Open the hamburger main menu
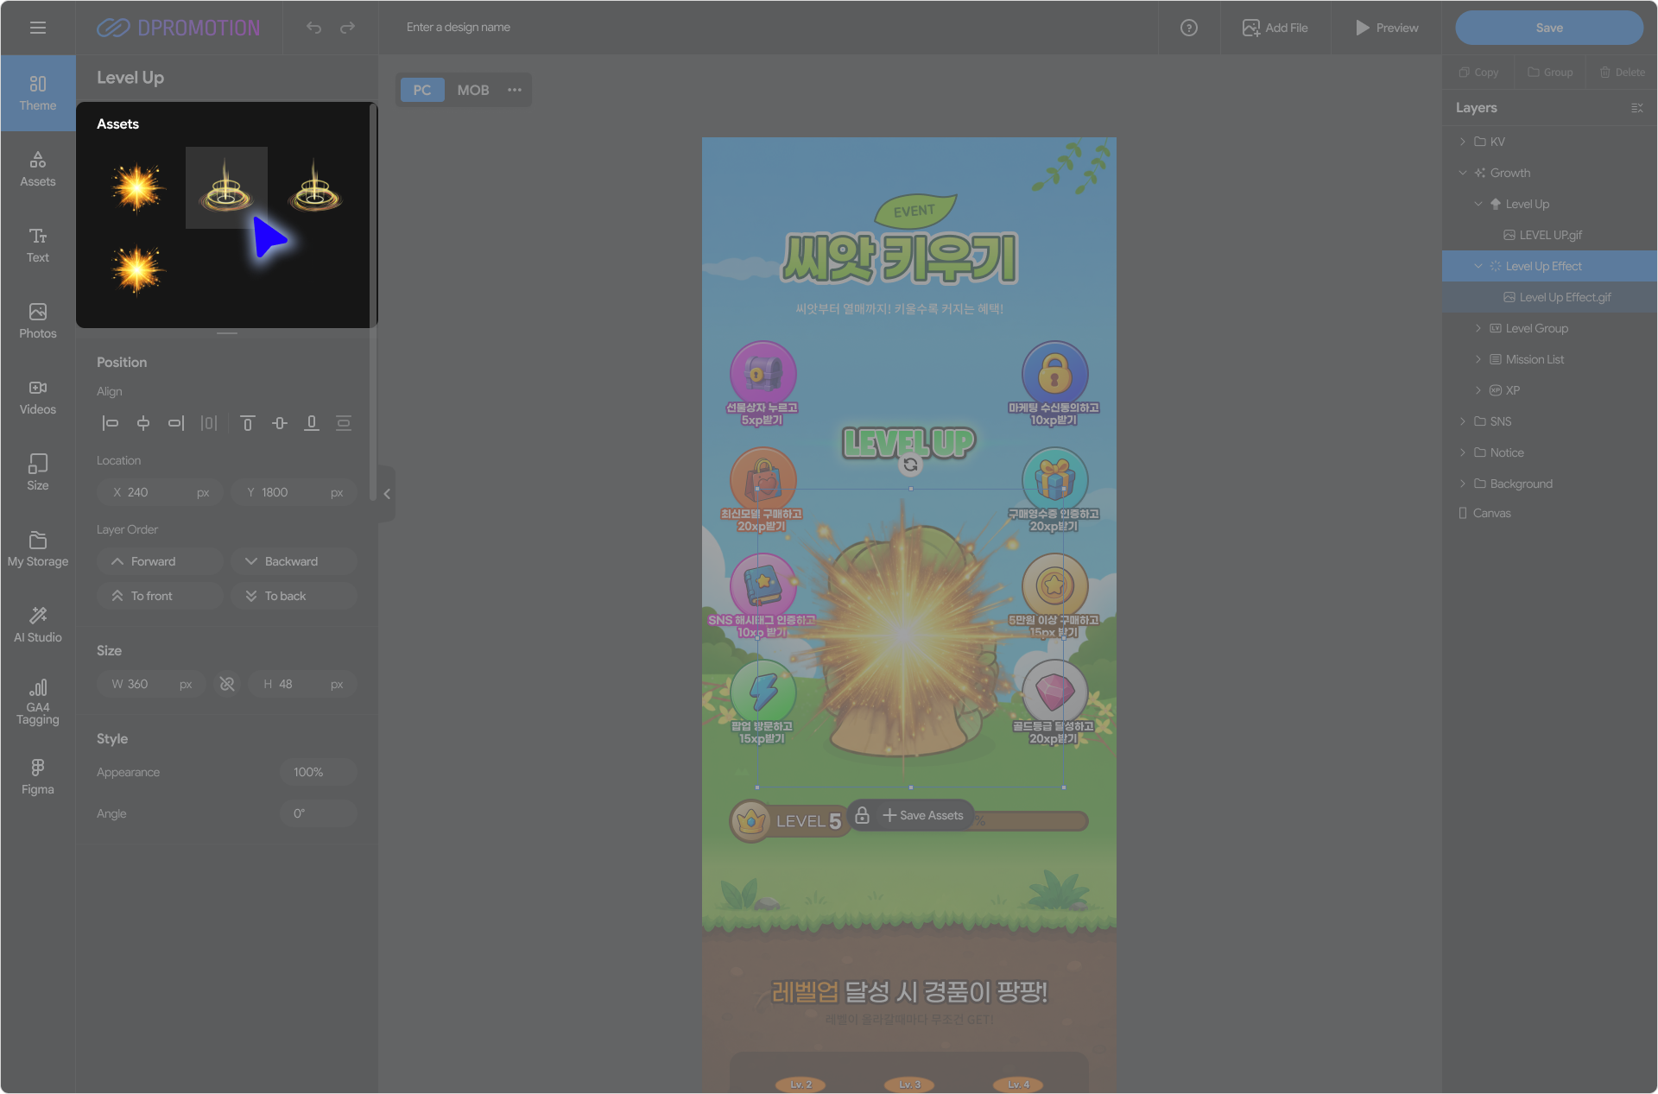Screen dimensions: 1658x1094 click(x=38, y=28)
